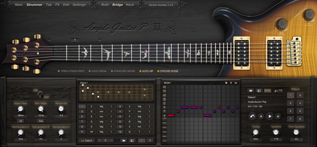Create a new sequence with the SEQ#1 file icon
Image resolution: width=317 pixels, height=147 pixels.
(x=226, y=83)
